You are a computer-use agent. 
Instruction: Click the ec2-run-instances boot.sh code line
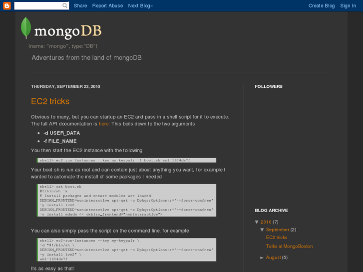coord(115,160)
